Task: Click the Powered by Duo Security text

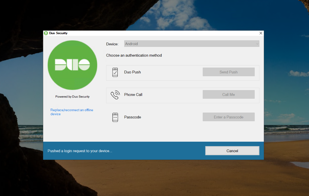Action: (72, 97)
